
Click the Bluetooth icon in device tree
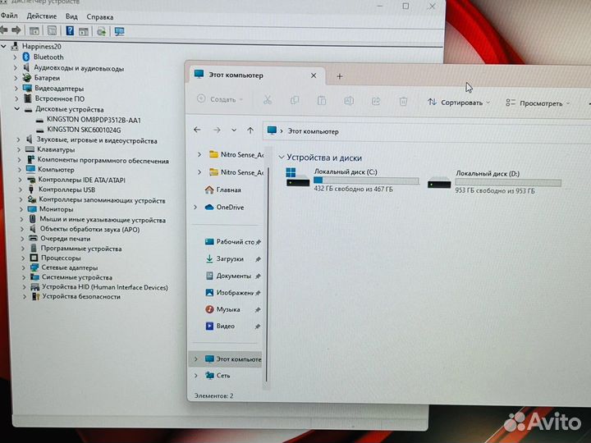[26, 57]
